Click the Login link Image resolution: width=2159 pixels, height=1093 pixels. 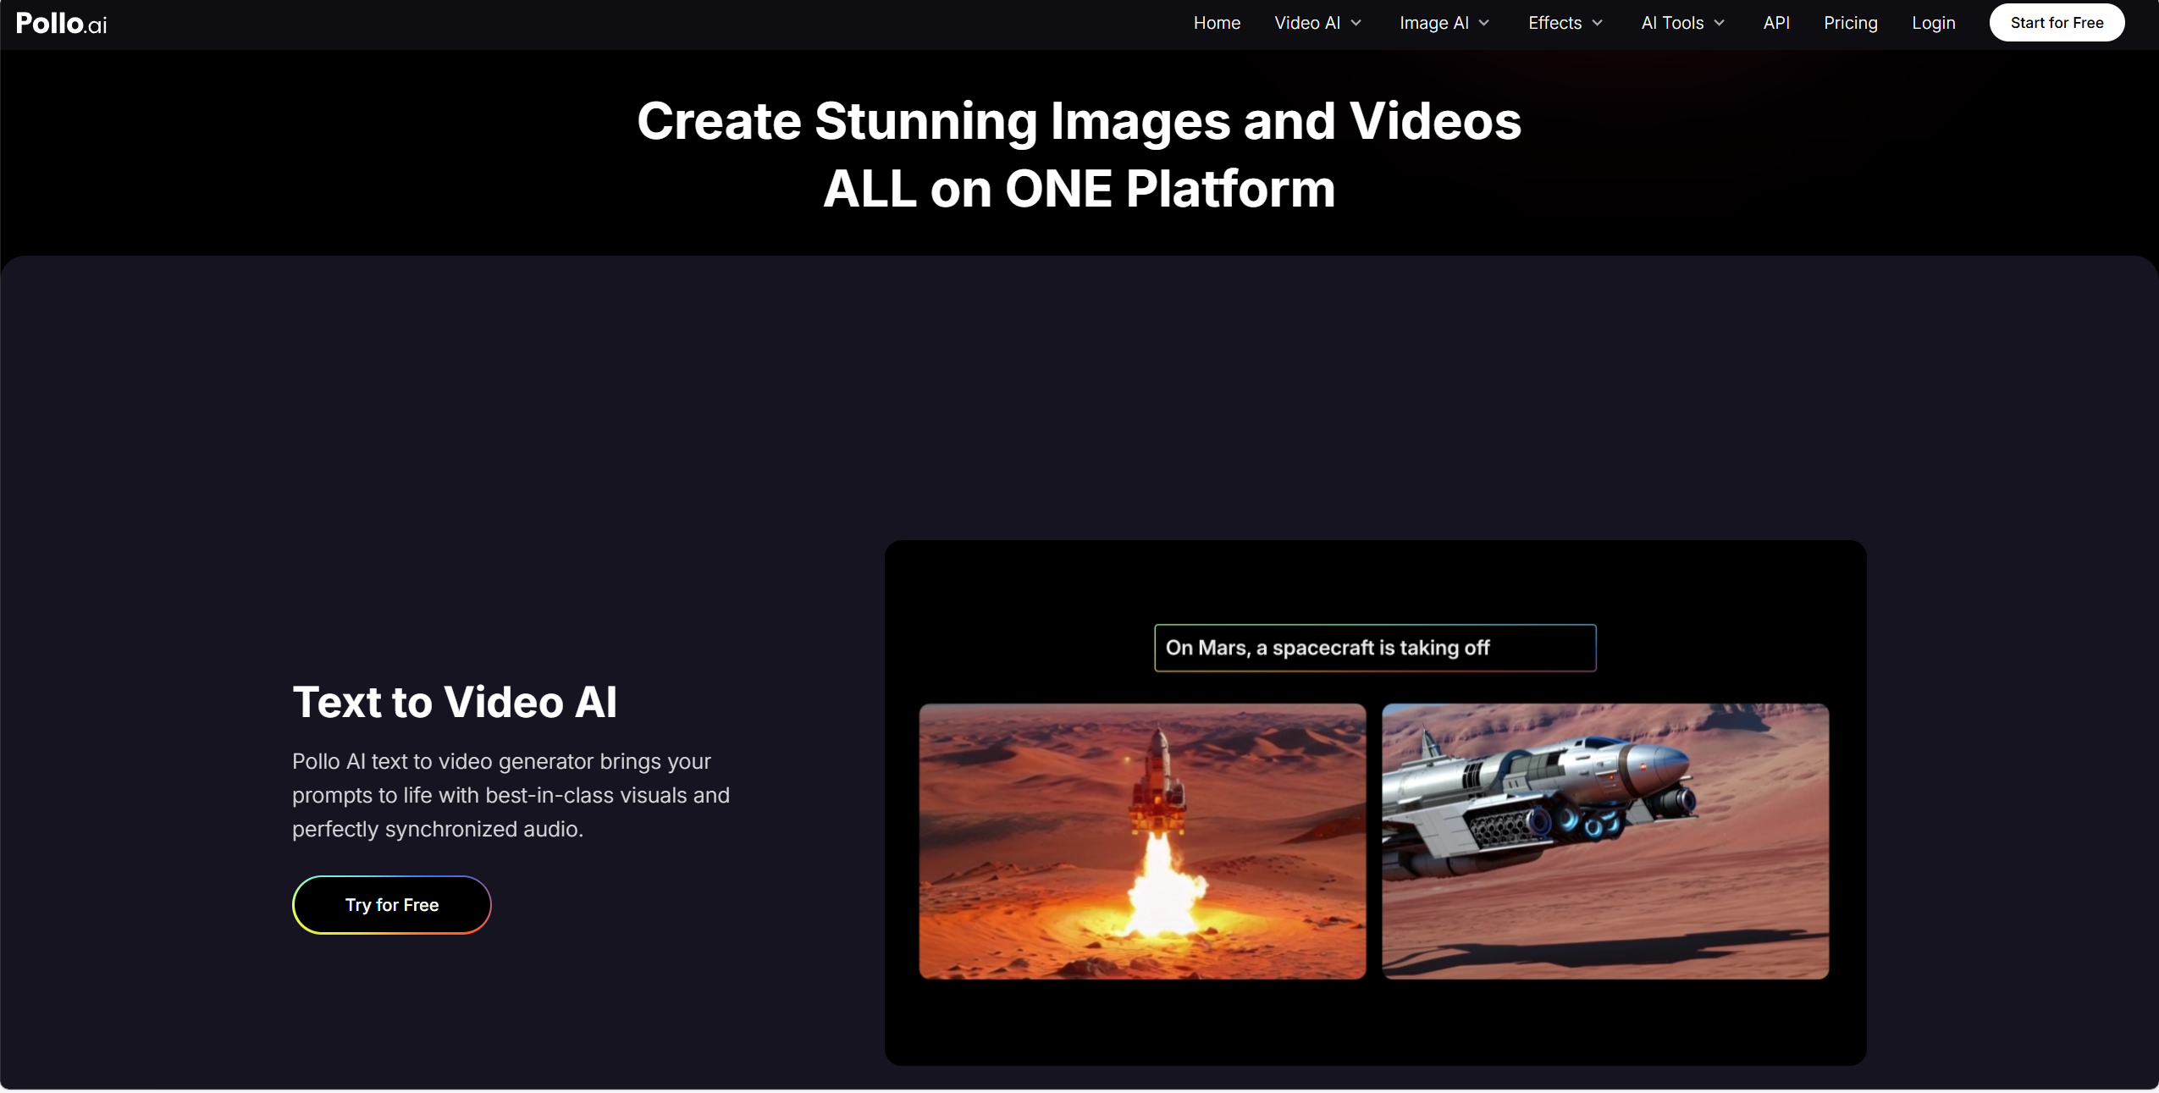[x=1933, y=23]
